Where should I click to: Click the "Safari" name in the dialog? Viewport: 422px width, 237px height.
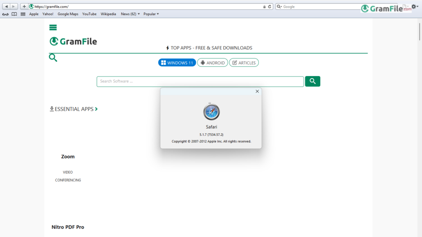point(211,127)
